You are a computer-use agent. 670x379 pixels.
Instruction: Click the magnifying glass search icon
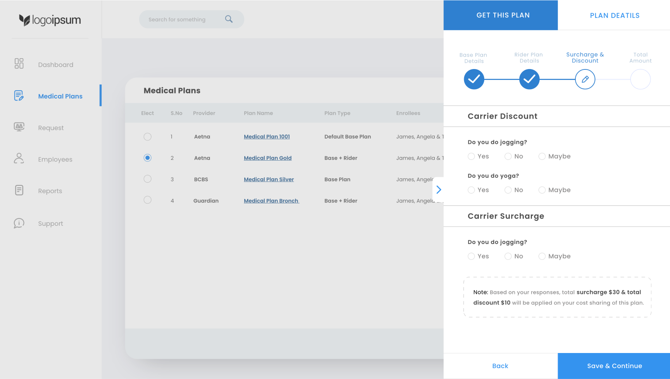coord(229,19)
